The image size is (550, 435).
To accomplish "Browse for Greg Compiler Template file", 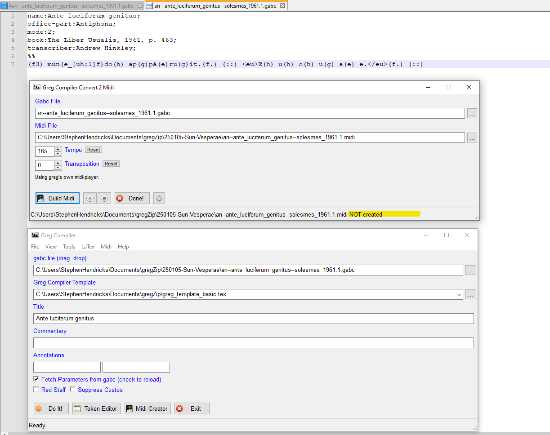I will [x=470, y=295].
